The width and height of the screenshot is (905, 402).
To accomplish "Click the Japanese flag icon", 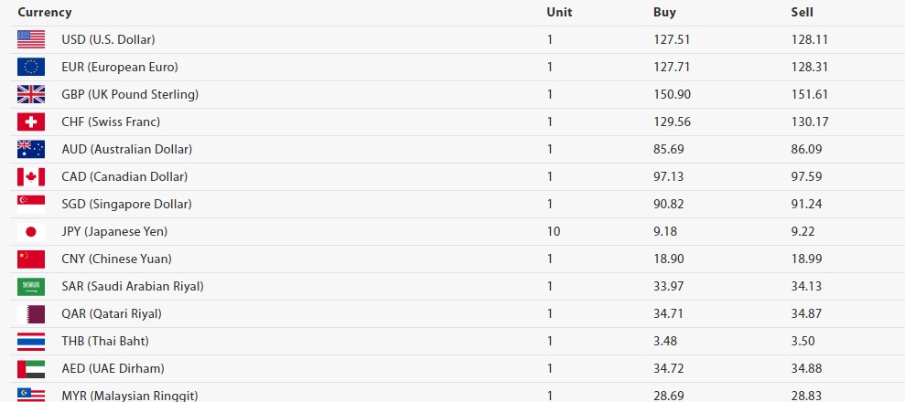I will click(x=30, y=231).
